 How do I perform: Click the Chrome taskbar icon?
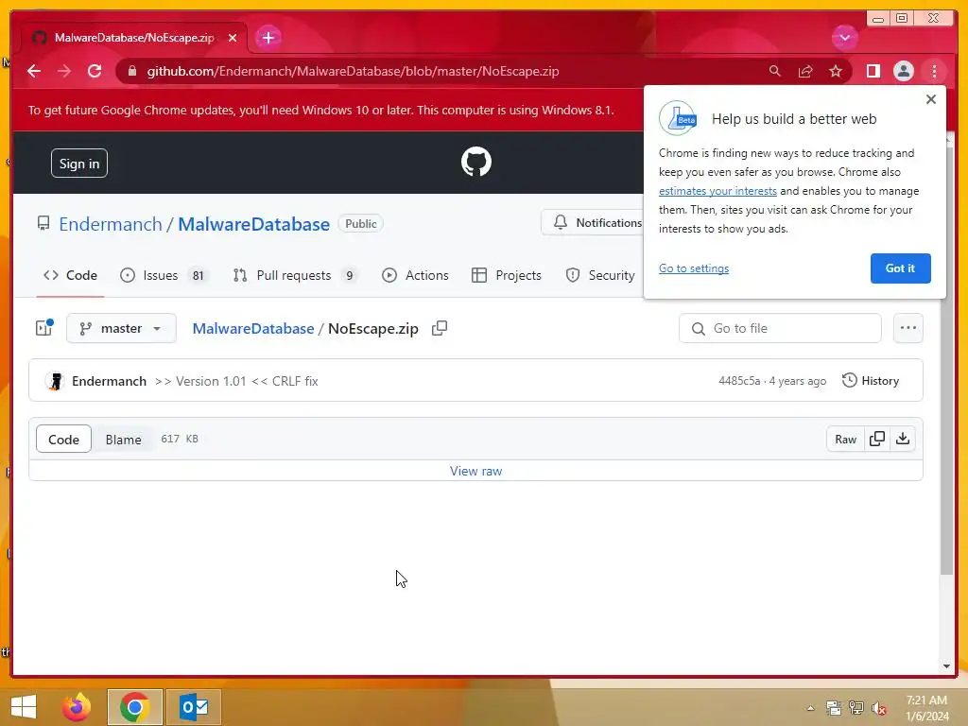tap(134, 707)
